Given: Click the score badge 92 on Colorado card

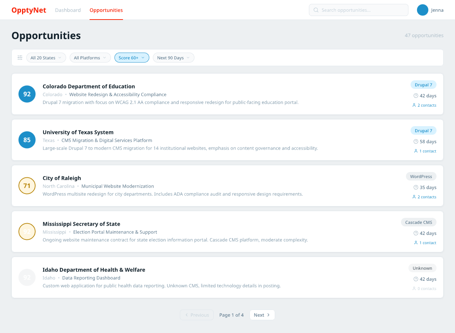Looking at the screenshot, I should [27, 94].
